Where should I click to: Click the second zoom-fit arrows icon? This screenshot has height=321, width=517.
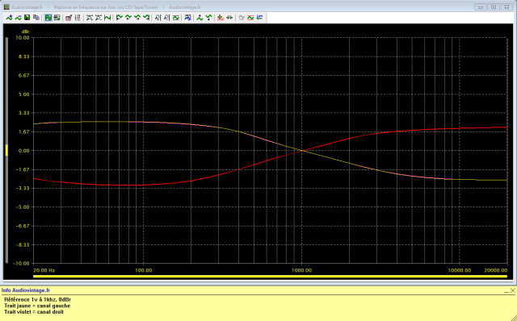(x=99, y=18)
